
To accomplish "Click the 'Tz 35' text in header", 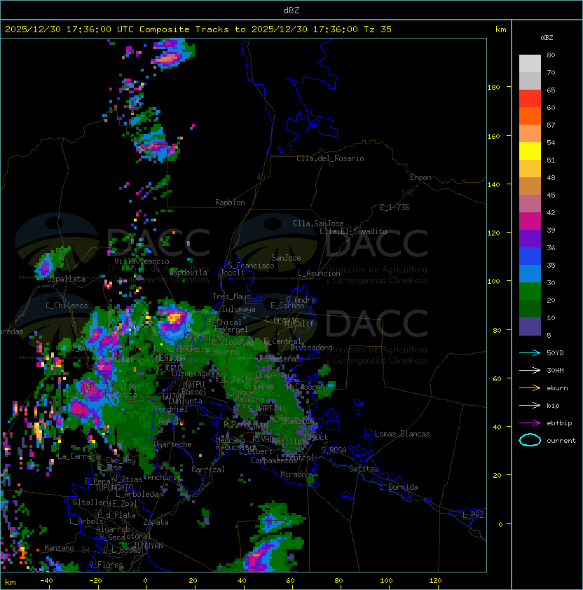I will point(378,29).
